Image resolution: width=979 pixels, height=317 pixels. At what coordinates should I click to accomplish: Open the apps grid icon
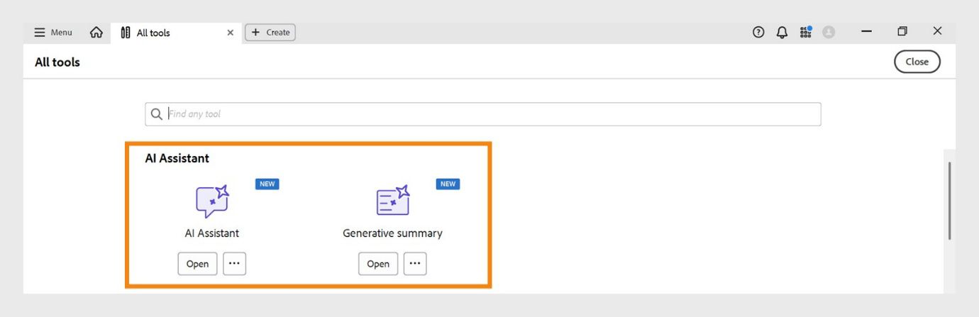tap(805, 32)
